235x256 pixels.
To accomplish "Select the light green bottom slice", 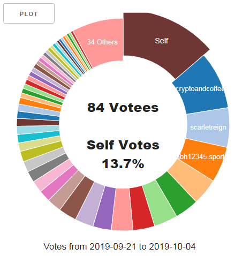I will (159, 204).
